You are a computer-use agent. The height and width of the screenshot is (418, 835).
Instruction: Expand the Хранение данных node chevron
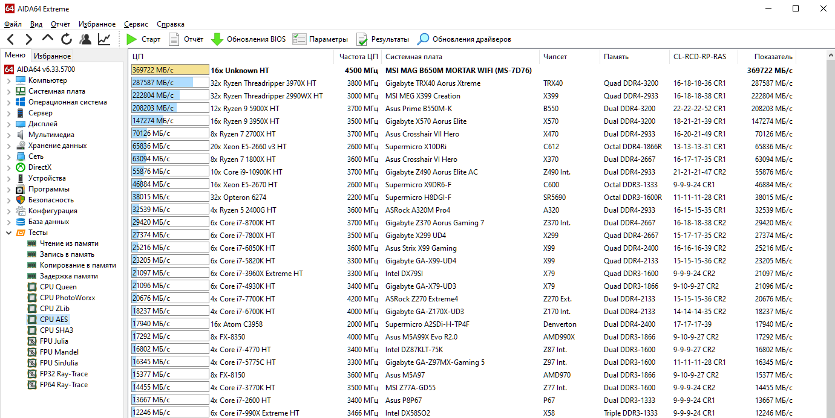click(x=8, y=146)
